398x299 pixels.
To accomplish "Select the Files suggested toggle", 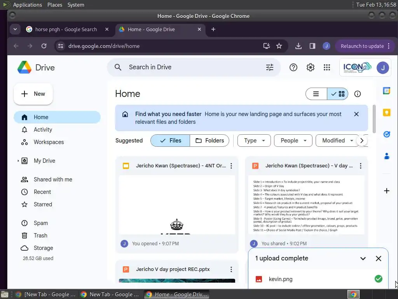I will (x=170, y=141).
